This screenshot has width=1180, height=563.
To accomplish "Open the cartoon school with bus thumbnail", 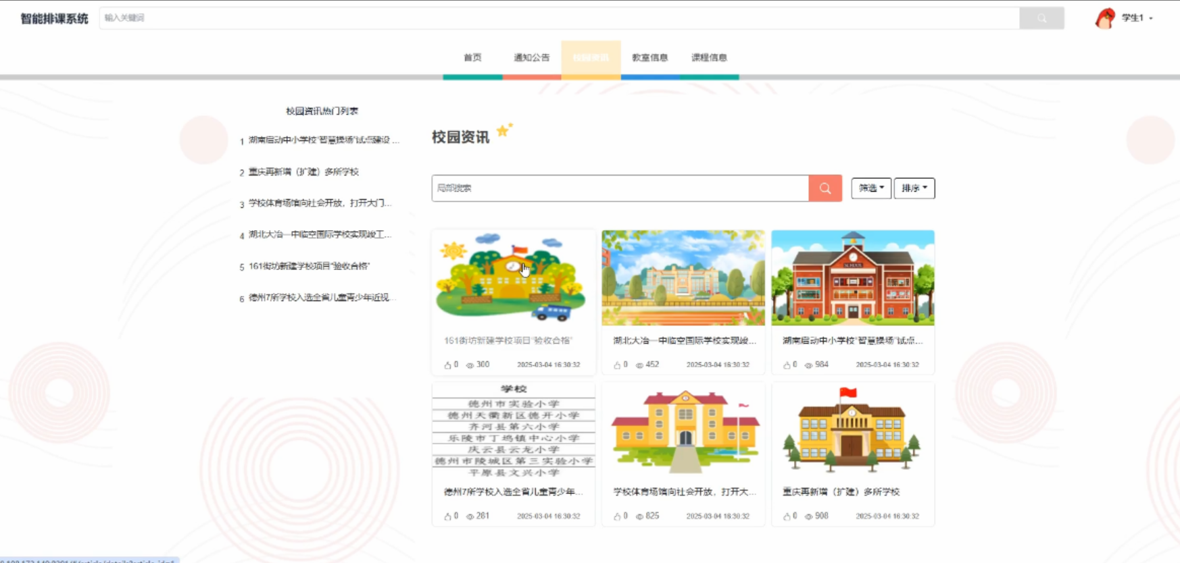I will coord(514,278).
